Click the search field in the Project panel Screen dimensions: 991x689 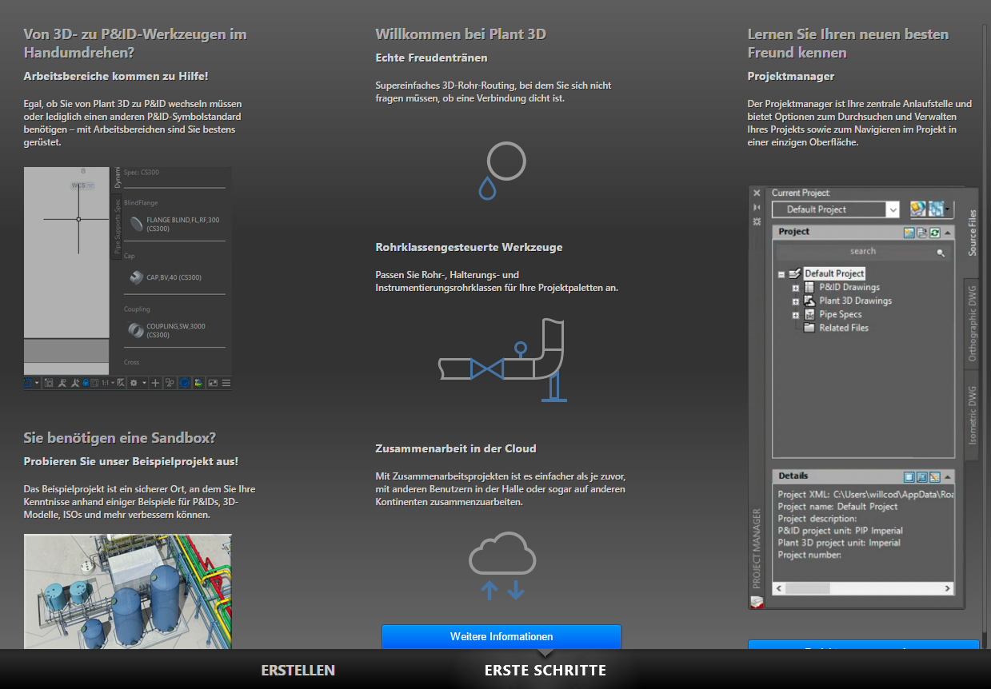click(863, 252)
